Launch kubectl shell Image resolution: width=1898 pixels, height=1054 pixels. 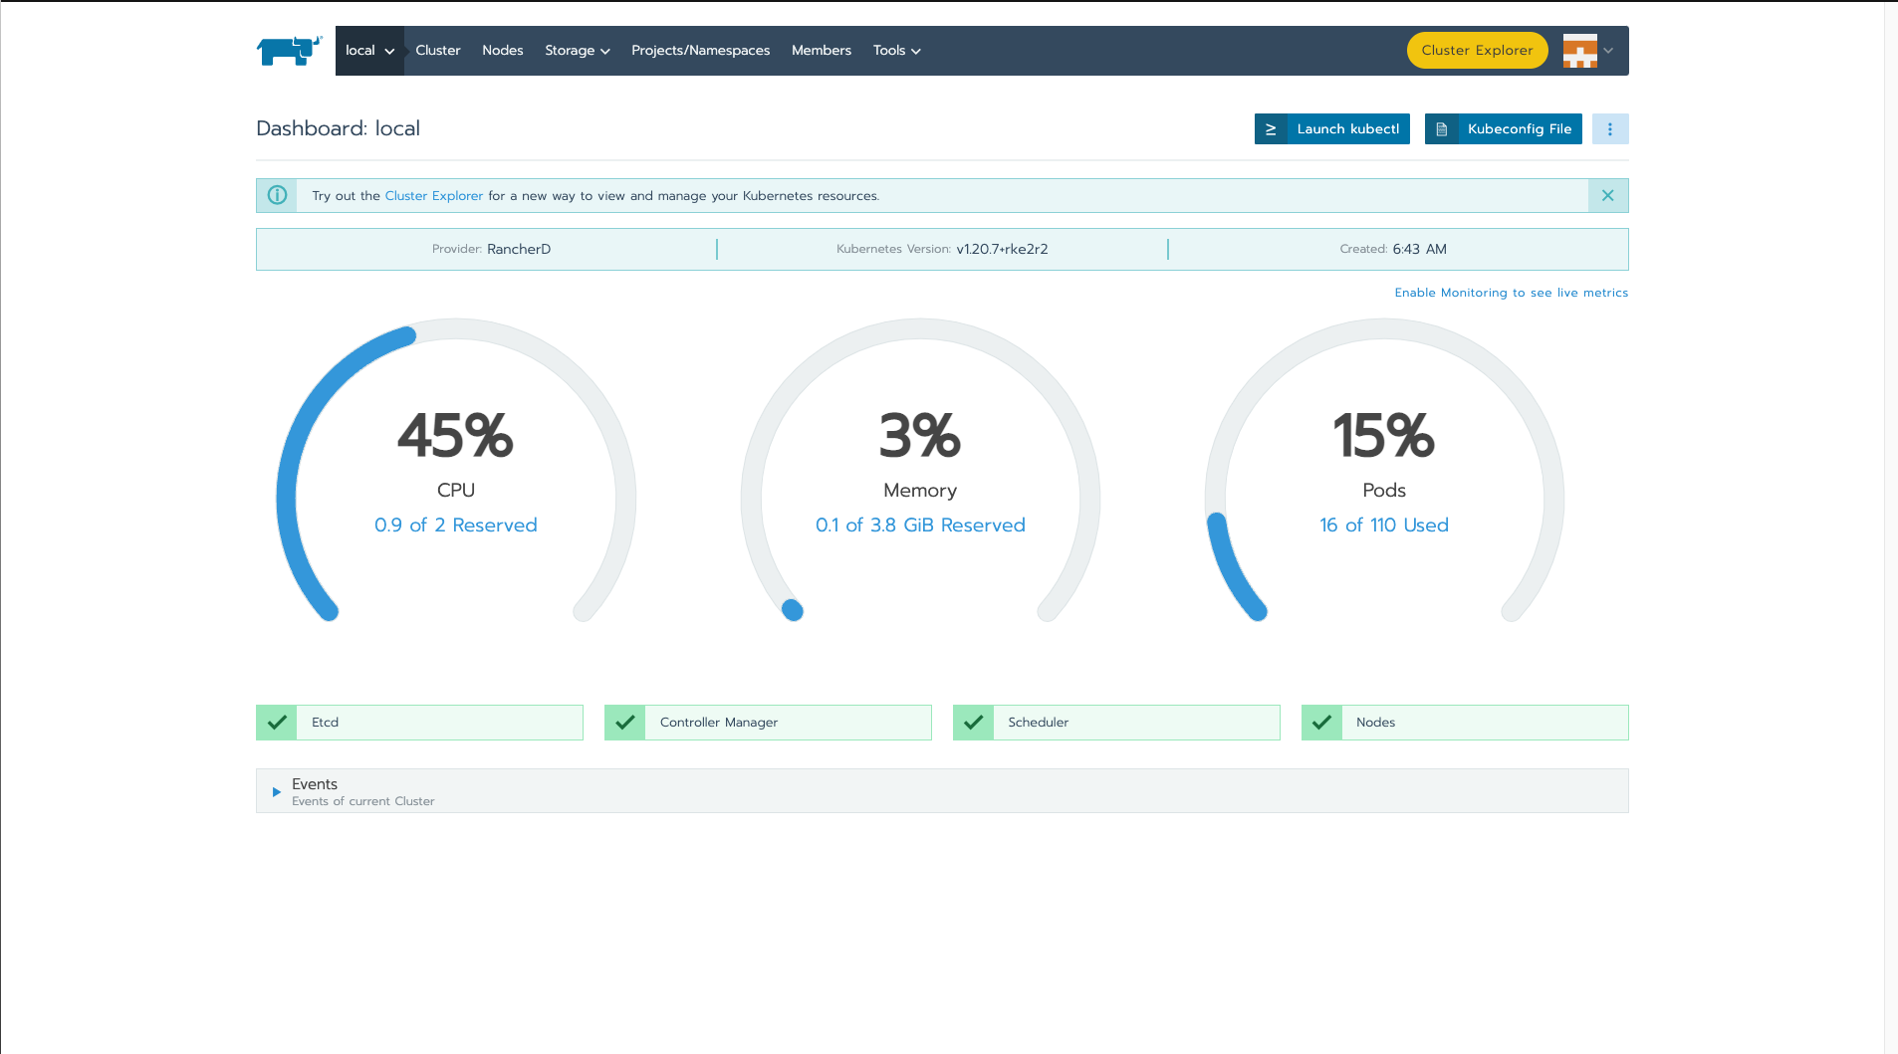pos(1332,129)
